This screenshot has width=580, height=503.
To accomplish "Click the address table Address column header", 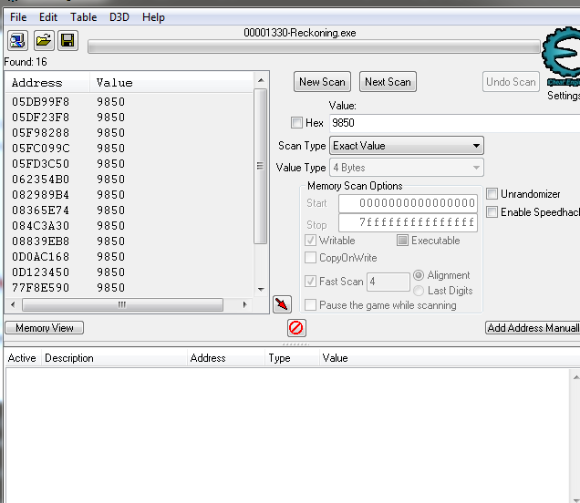I will (x=226, y=358).
